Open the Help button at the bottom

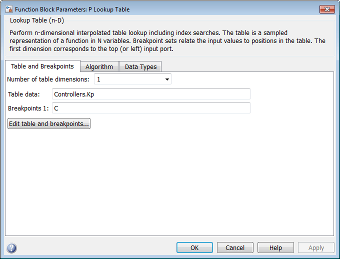275,248
